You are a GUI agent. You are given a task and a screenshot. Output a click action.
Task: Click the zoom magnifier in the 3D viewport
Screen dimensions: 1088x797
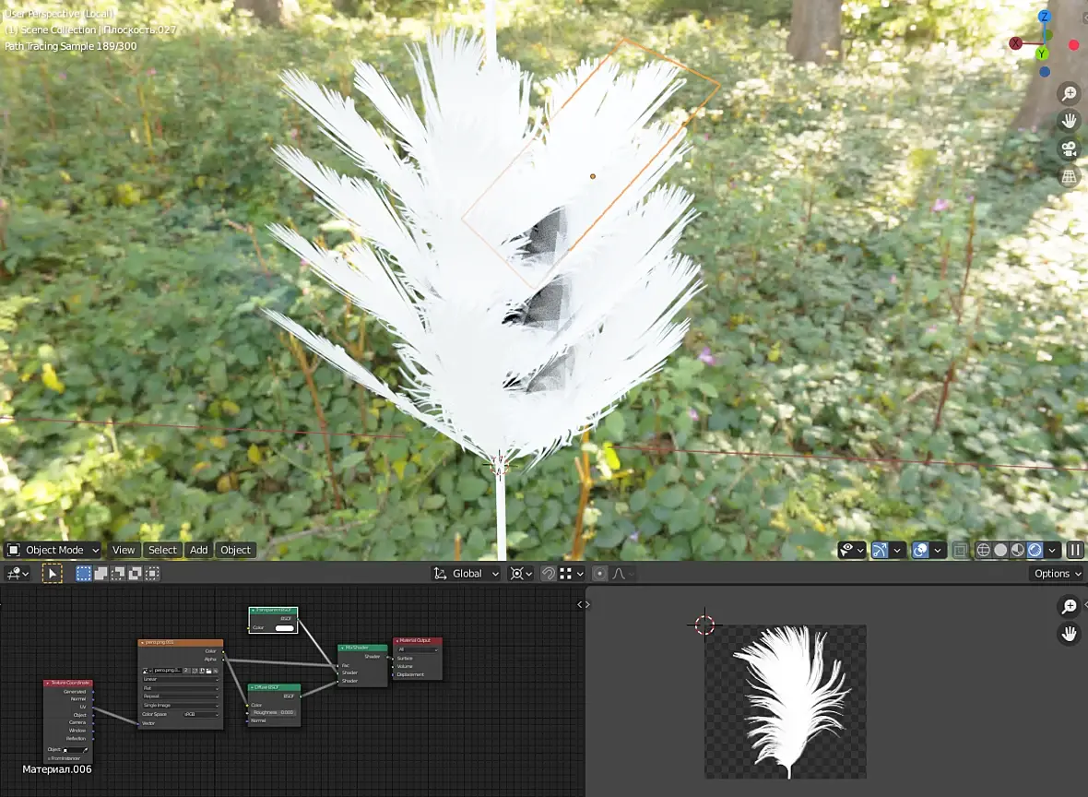click(1069, 93)
